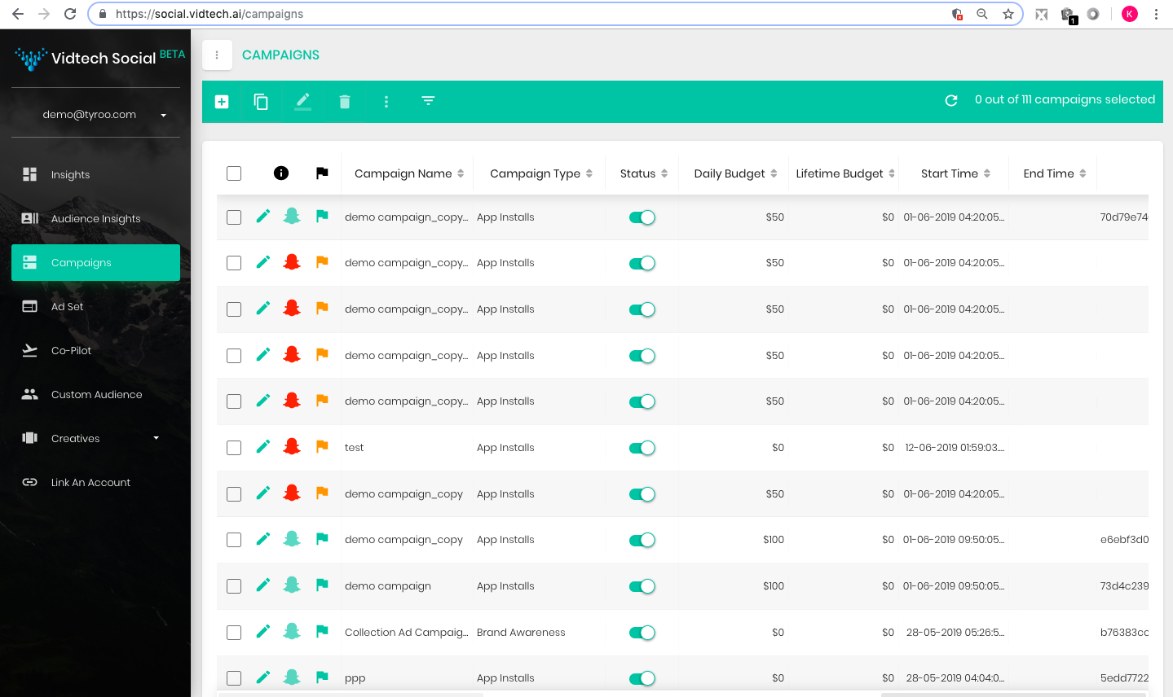Open Custom Audience section
1173x697 pixels.
point(95,394)
